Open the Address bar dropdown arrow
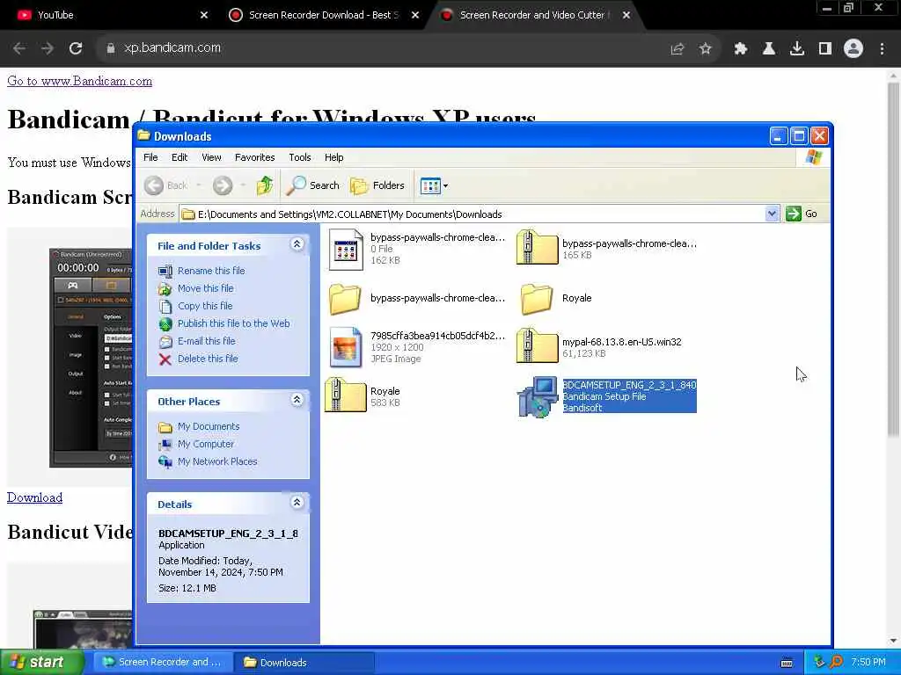This screenshot has height=675, width=901. tap(772, 214)
